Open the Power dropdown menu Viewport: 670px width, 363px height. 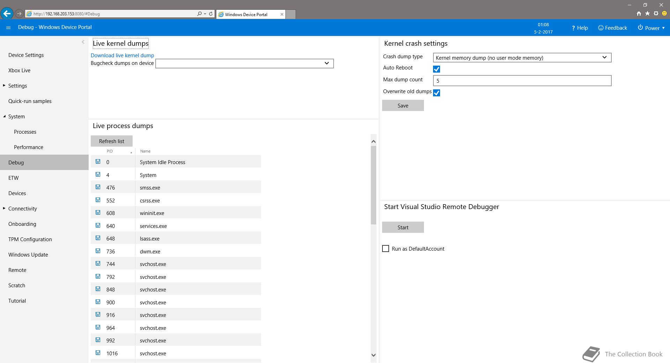[x=651, y=28]
